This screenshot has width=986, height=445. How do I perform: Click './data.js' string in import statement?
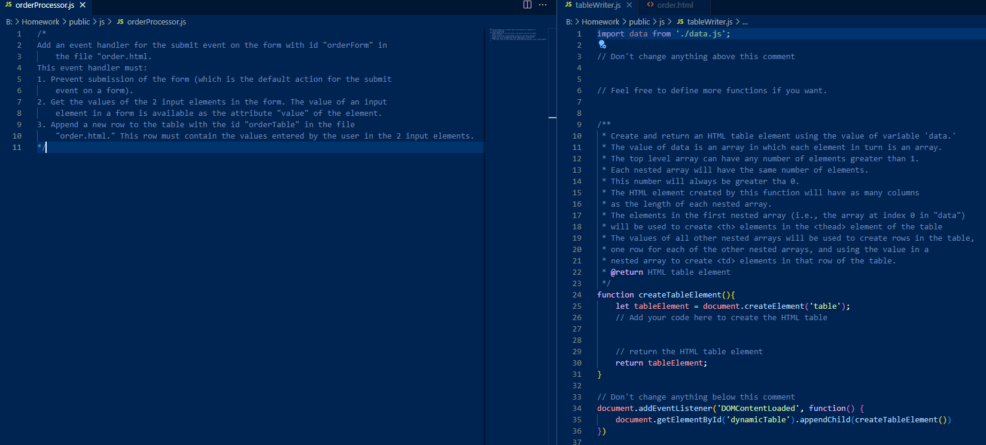(701, 34)
